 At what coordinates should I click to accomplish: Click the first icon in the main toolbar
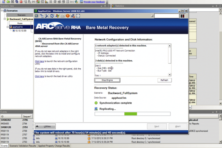point(4,2)
